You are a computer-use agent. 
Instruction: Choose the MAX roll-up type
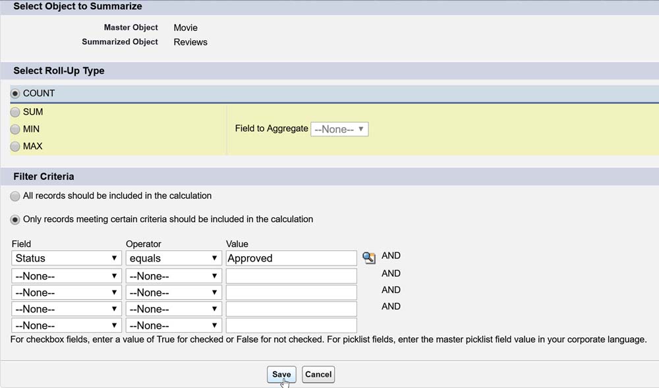pos(15,146)
